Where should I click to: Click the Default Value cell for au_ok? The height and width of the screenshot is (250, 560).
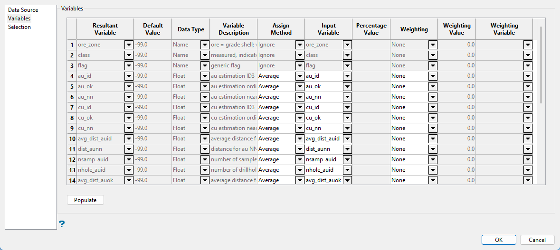click(152, 86)
